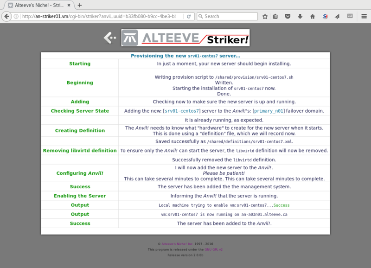This screenshot has height=268, width=371.
Task: Open the Firefox hamburger menu
Action: (x=364, y=16)
